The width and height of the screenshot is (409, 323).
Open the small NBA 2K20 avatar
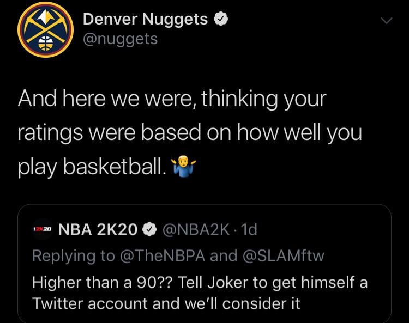tap(41, 230)
